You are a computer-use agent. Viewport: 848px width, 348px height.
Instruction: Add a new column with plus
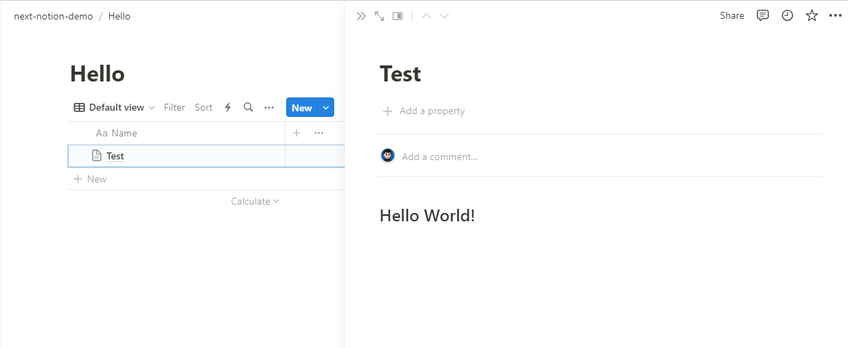click(x=297, y=133)
